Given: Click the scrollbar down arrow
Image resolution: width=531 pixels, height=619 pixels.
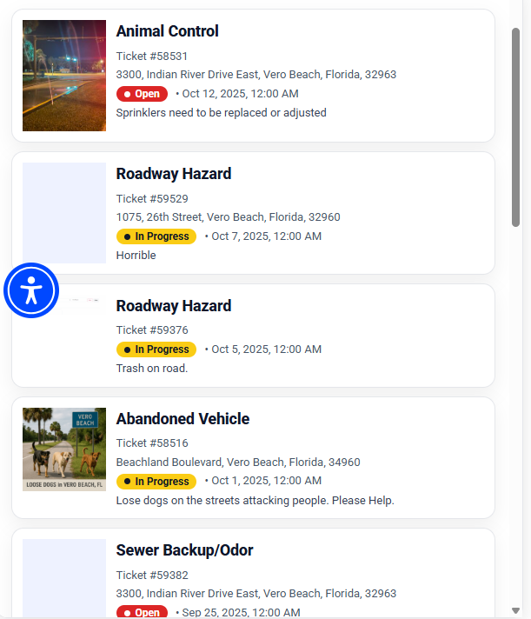Looking at the screenshot, I should click(x=515, y=610).
